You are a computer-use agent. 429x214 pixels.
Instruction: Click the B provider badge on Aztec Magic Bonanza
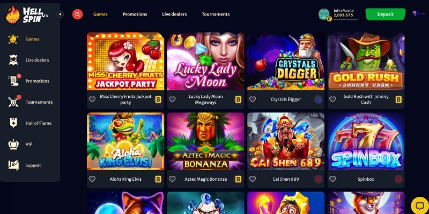click(238, 179)
